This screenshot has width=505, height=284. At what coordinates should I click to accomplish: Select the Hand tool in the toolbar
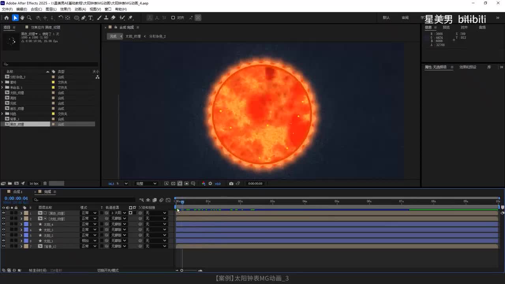coord(22,18)
